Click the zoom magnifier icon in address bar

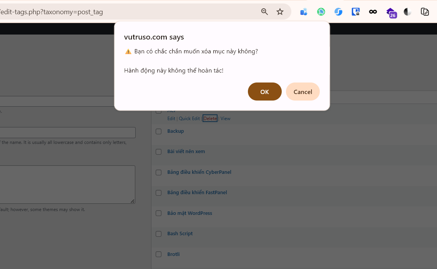(x=264, y=12)
